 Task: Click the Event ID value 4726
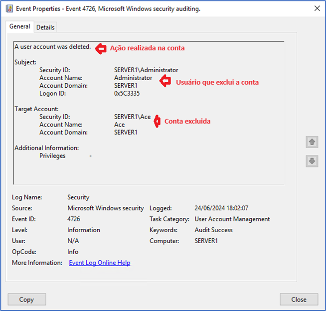[74, 219]
